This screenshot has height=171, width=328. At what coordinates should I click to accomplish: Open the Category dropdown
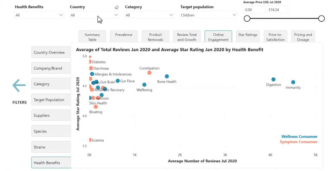(x=149, y=15)
